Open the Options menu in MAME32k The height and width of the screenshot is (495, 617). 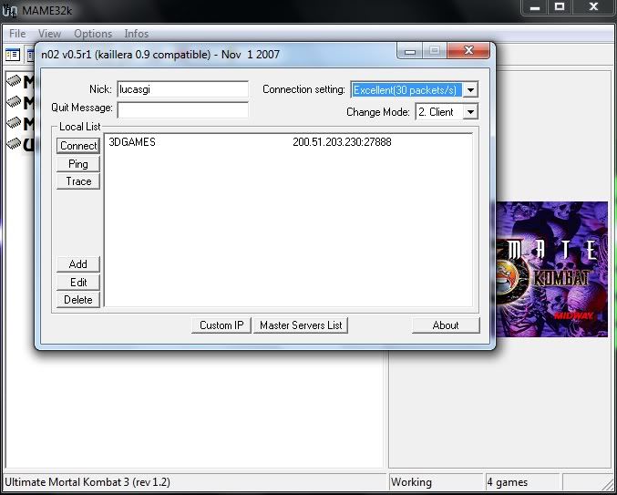[x=93, y=34]
